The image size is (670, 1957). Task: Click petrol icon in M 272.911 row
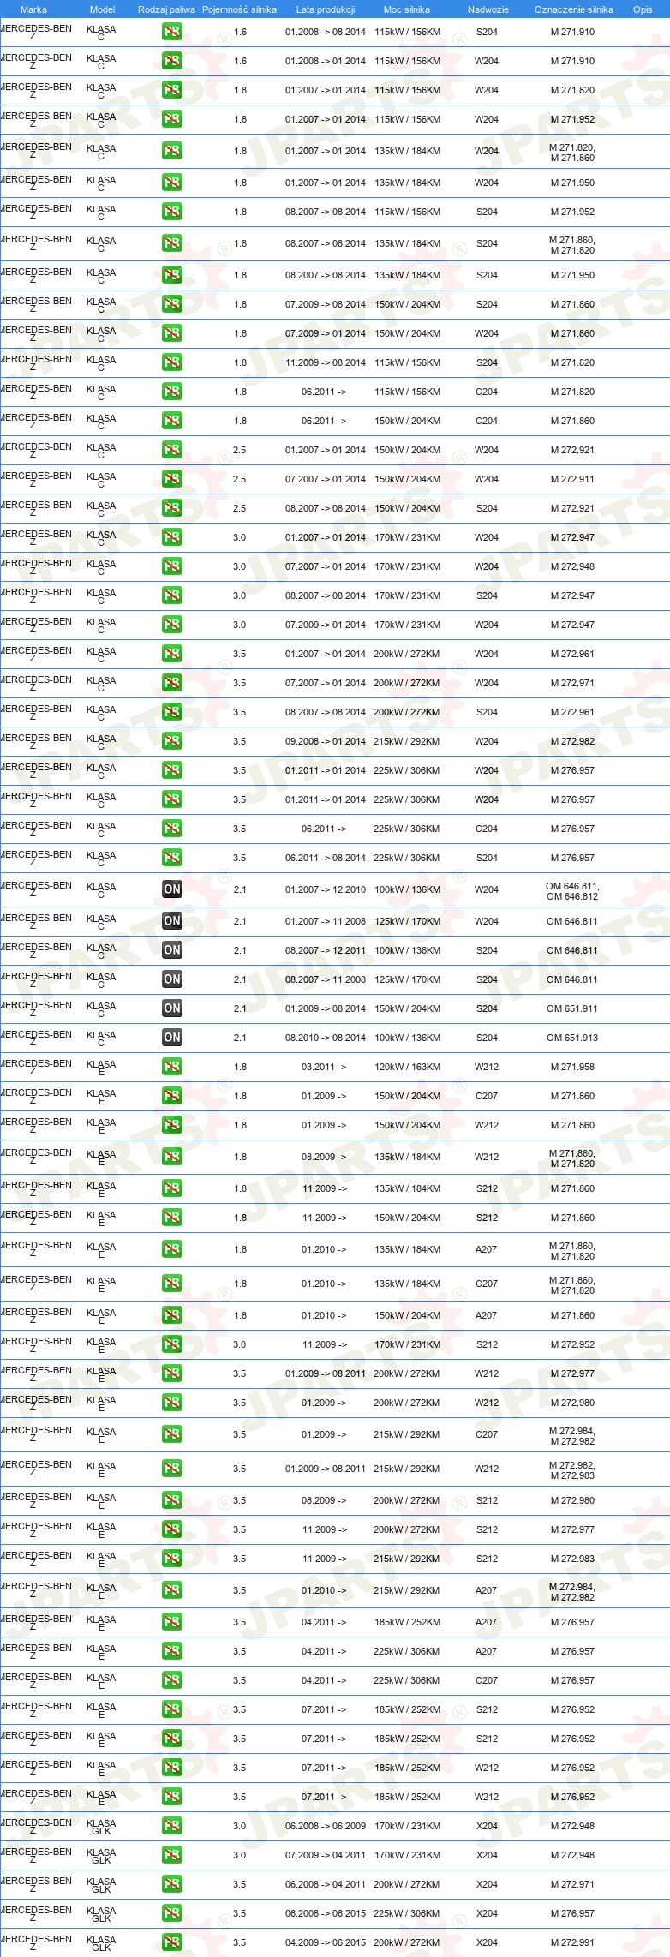click(171, 480)
